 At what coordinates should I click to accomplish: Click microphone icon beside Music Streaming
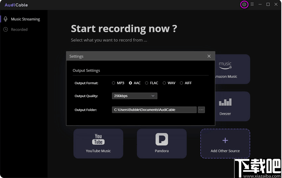coord(6,19)
